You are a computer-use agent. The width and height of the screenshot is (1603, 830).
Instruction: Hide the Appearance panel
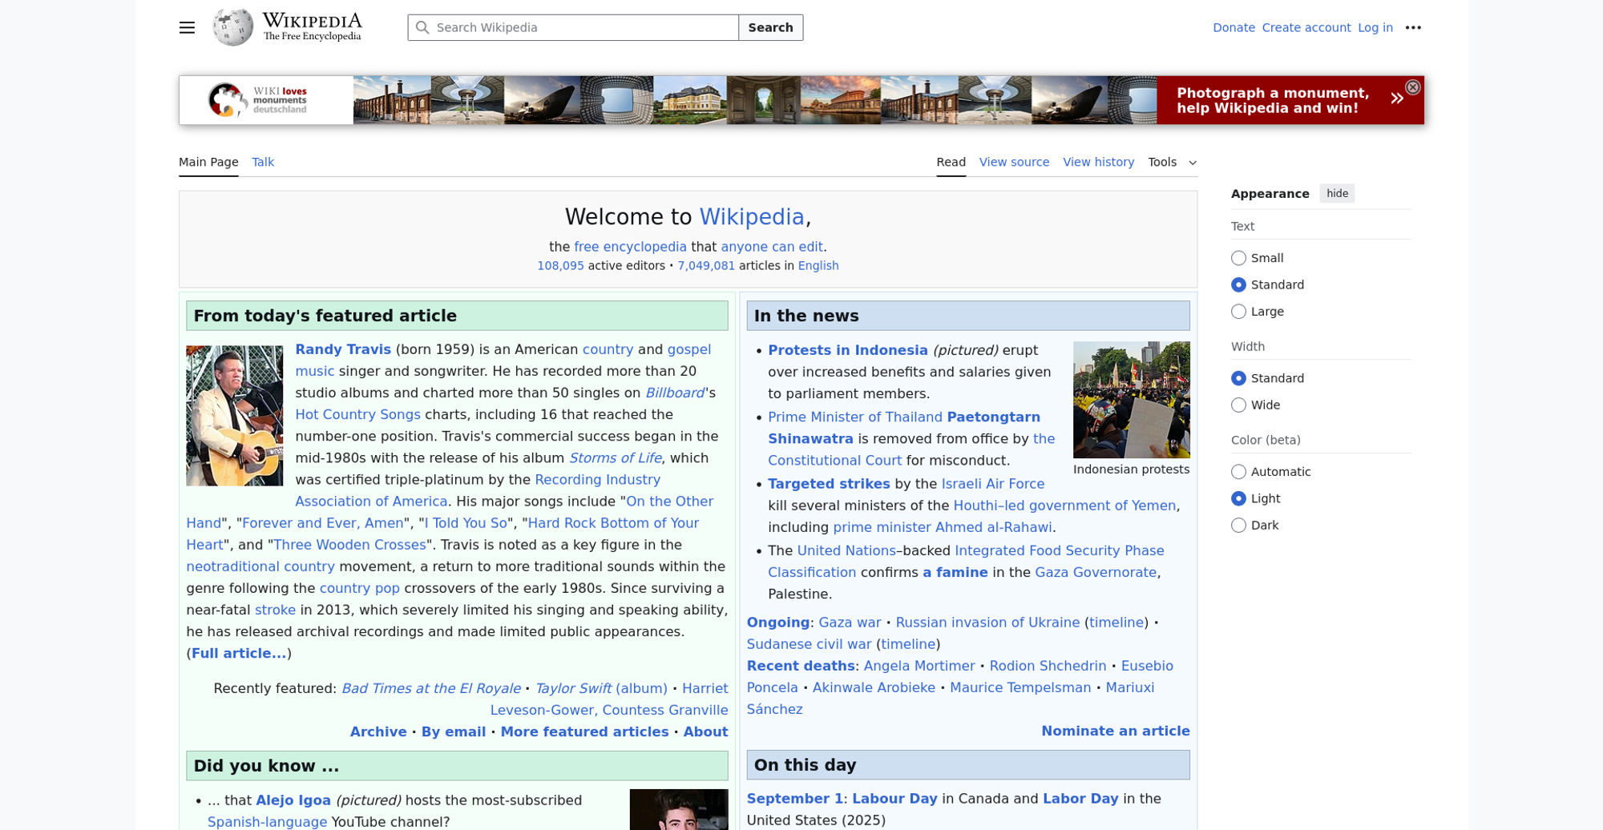point(1337,194)
